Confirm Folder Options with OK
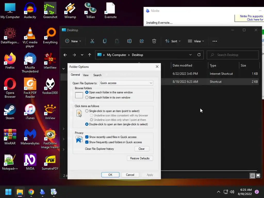Image resolution: width=264 pixels, height=198 pixels. click(x=110, y=175)
